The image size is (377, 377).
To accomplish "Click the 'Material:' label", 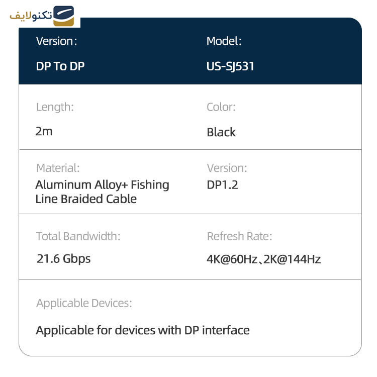I will pyautogui.click(x=58, y=168).
